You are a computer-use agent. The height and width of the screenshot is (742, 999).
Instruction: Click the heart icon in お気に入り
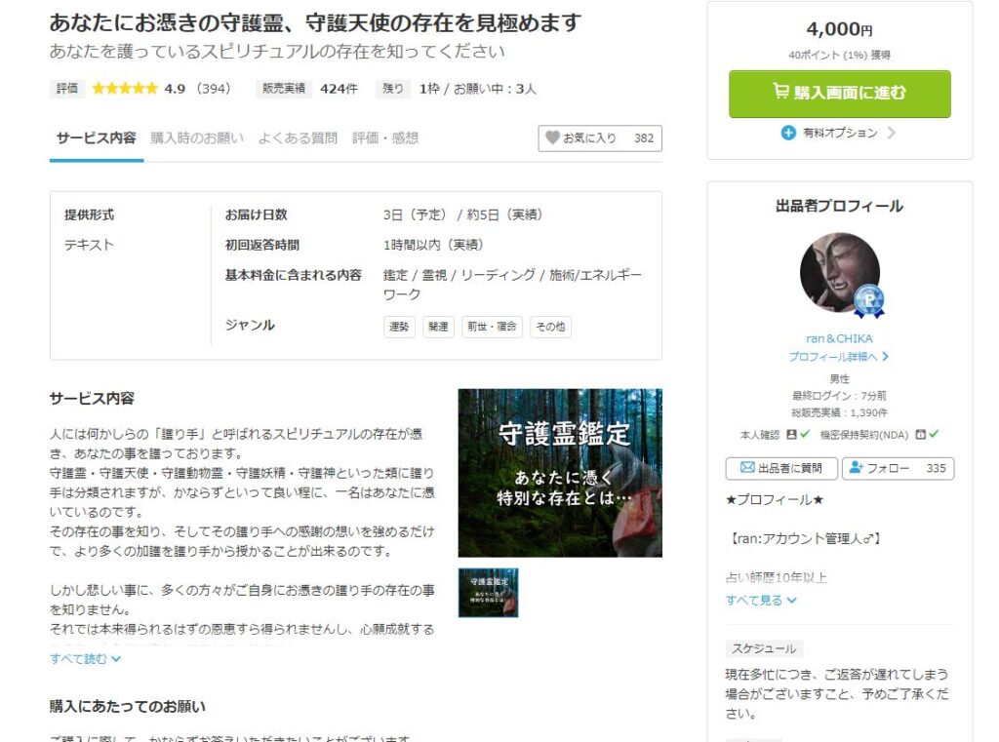tap(552, 137)
